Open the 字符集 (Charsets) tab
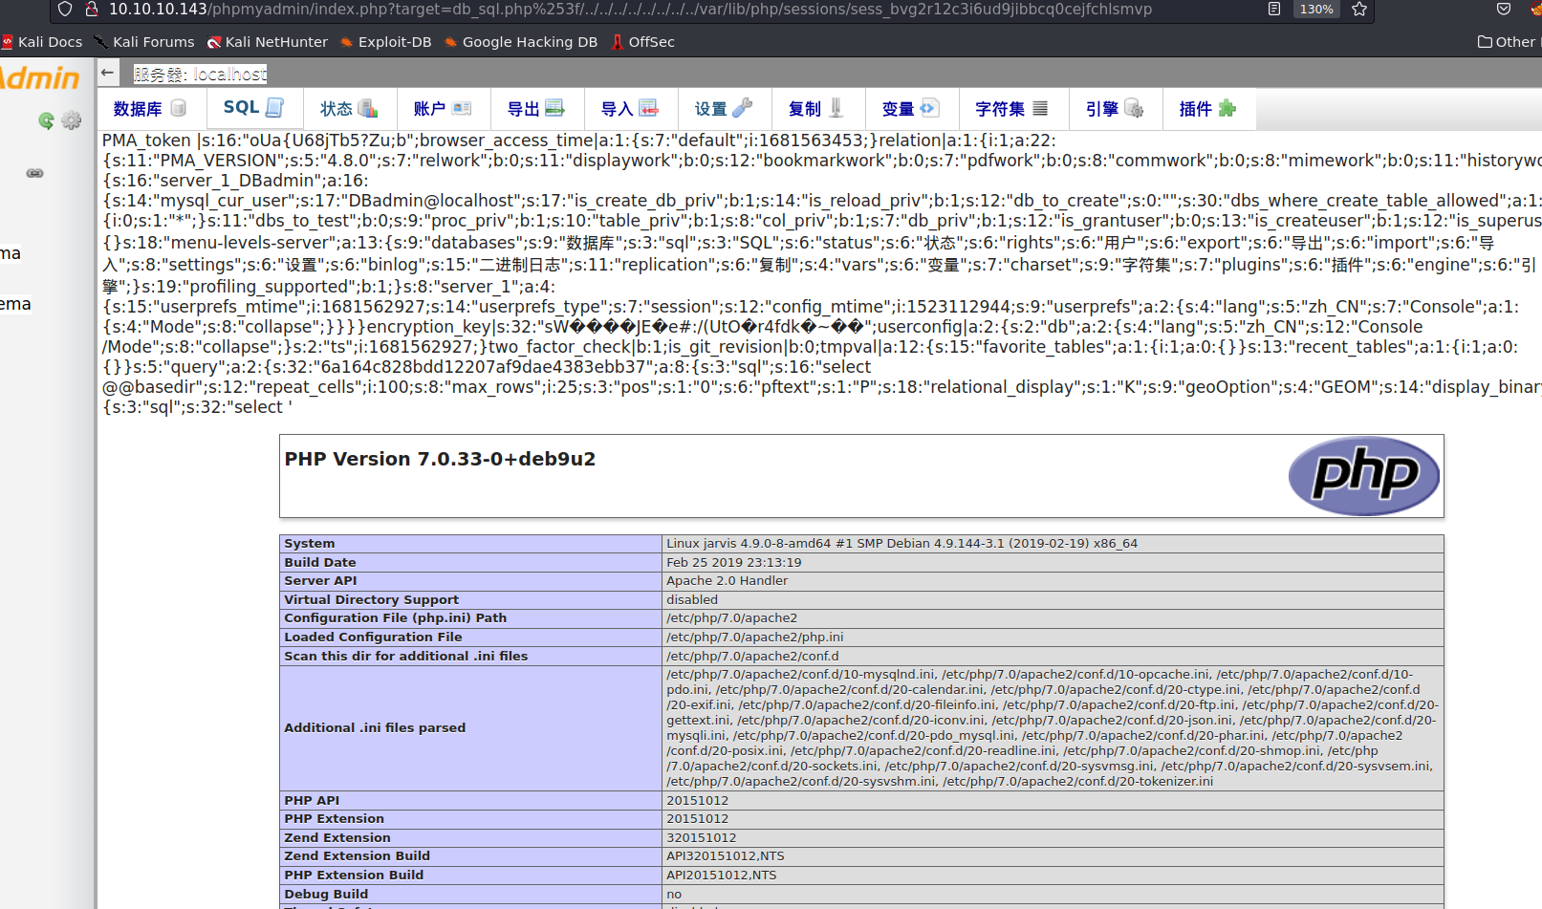 (x=1011, y=109)
